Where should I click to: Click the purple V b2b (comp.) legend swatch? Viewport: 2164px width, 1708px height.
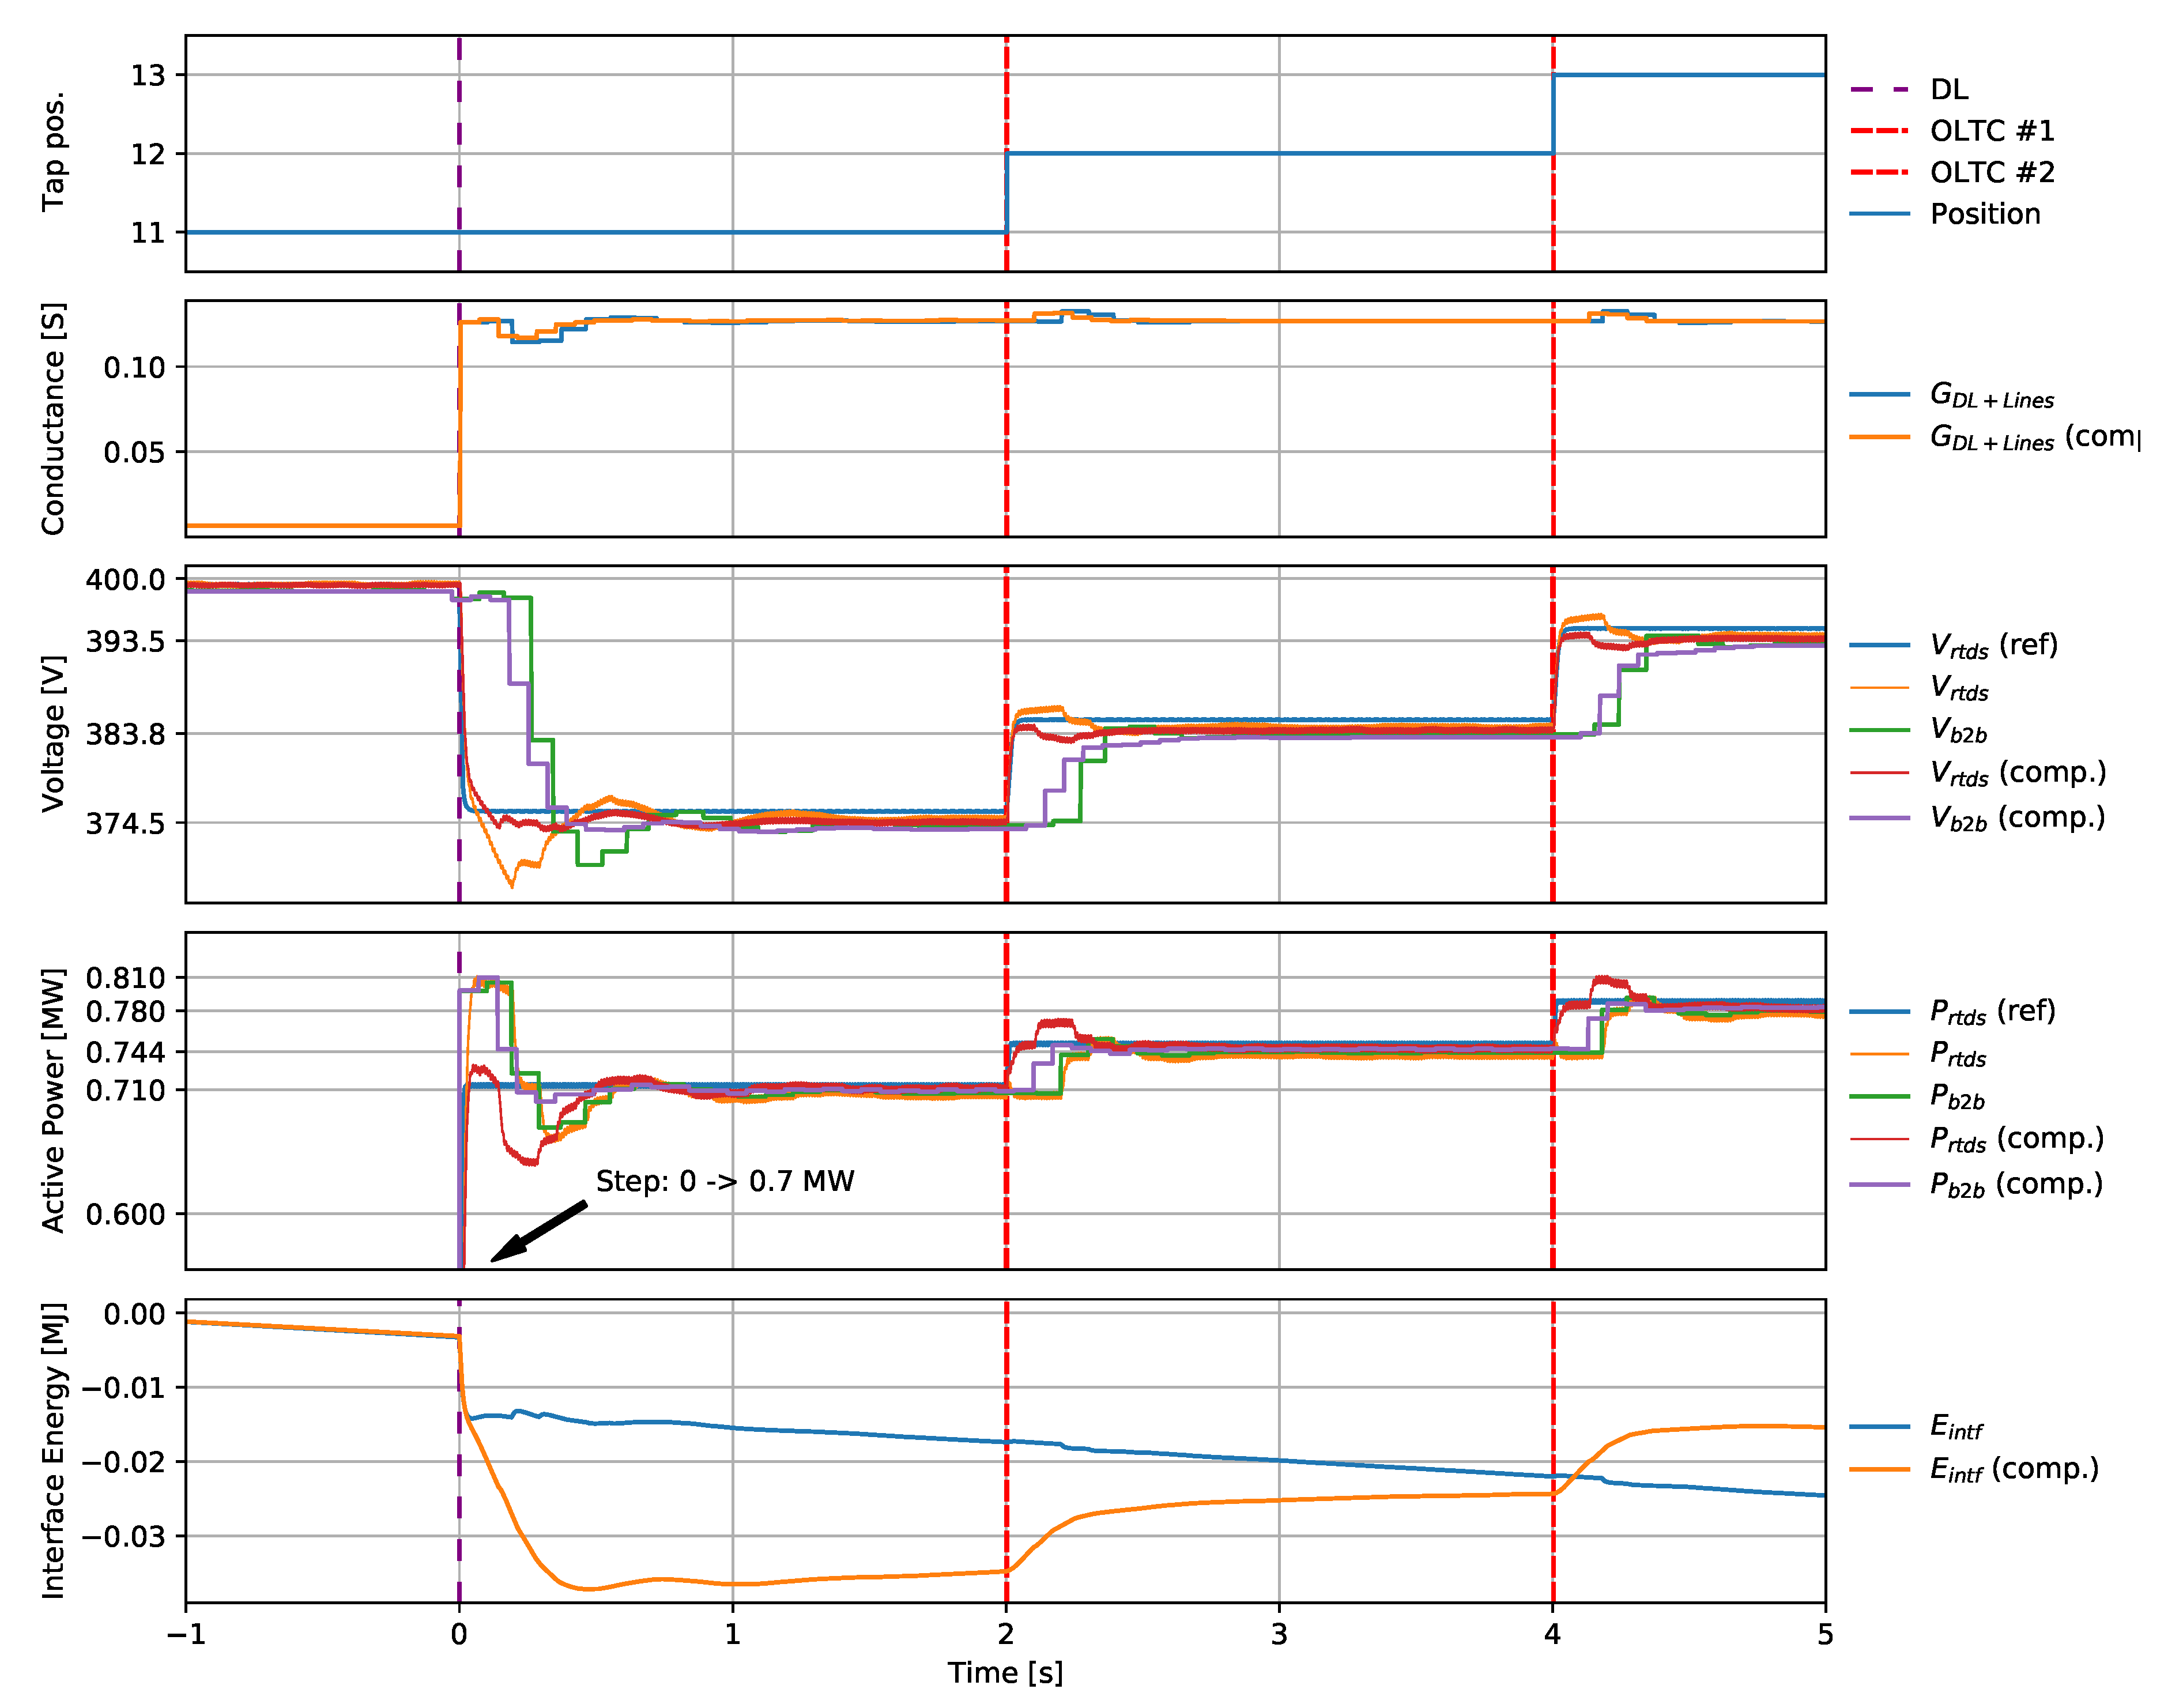click(x=1879, y=818)
